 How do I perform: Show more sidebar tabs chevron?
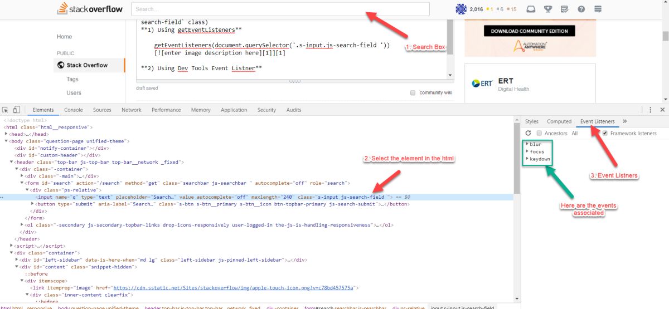(624, 121)
